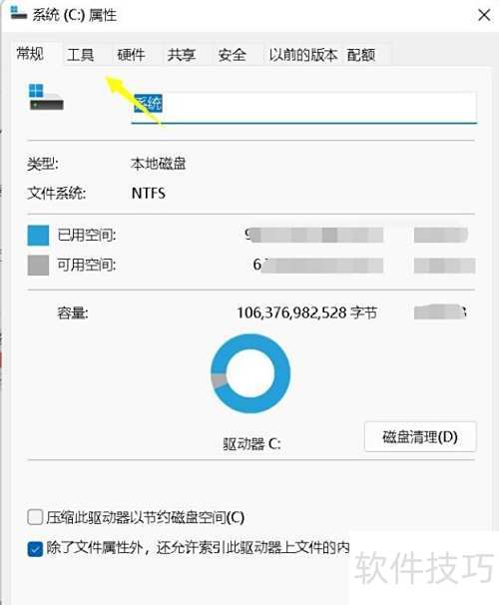
Task: Click the 驱动器 C: label
Action: 251,443
